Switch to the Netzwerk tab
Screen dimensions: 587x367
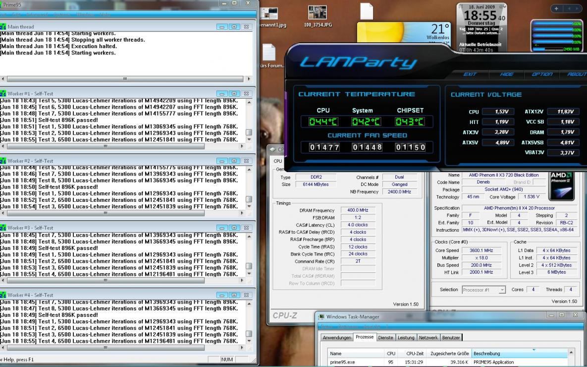(x=428, y=338)
